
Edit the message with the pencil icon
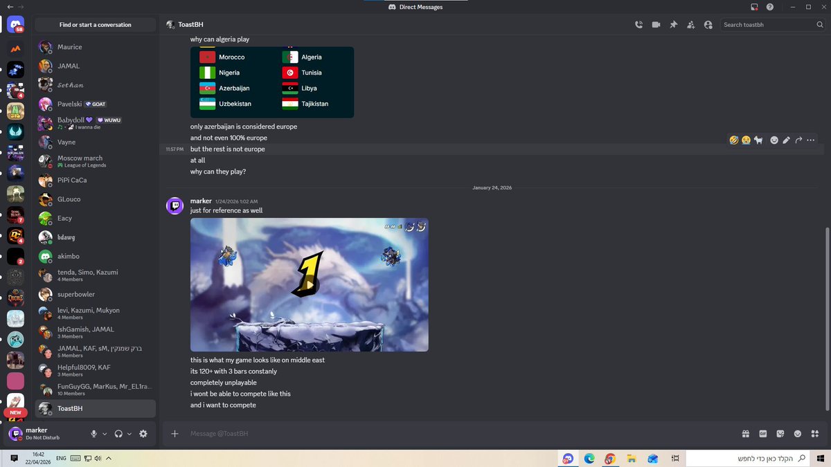click(x=786, y=140)
